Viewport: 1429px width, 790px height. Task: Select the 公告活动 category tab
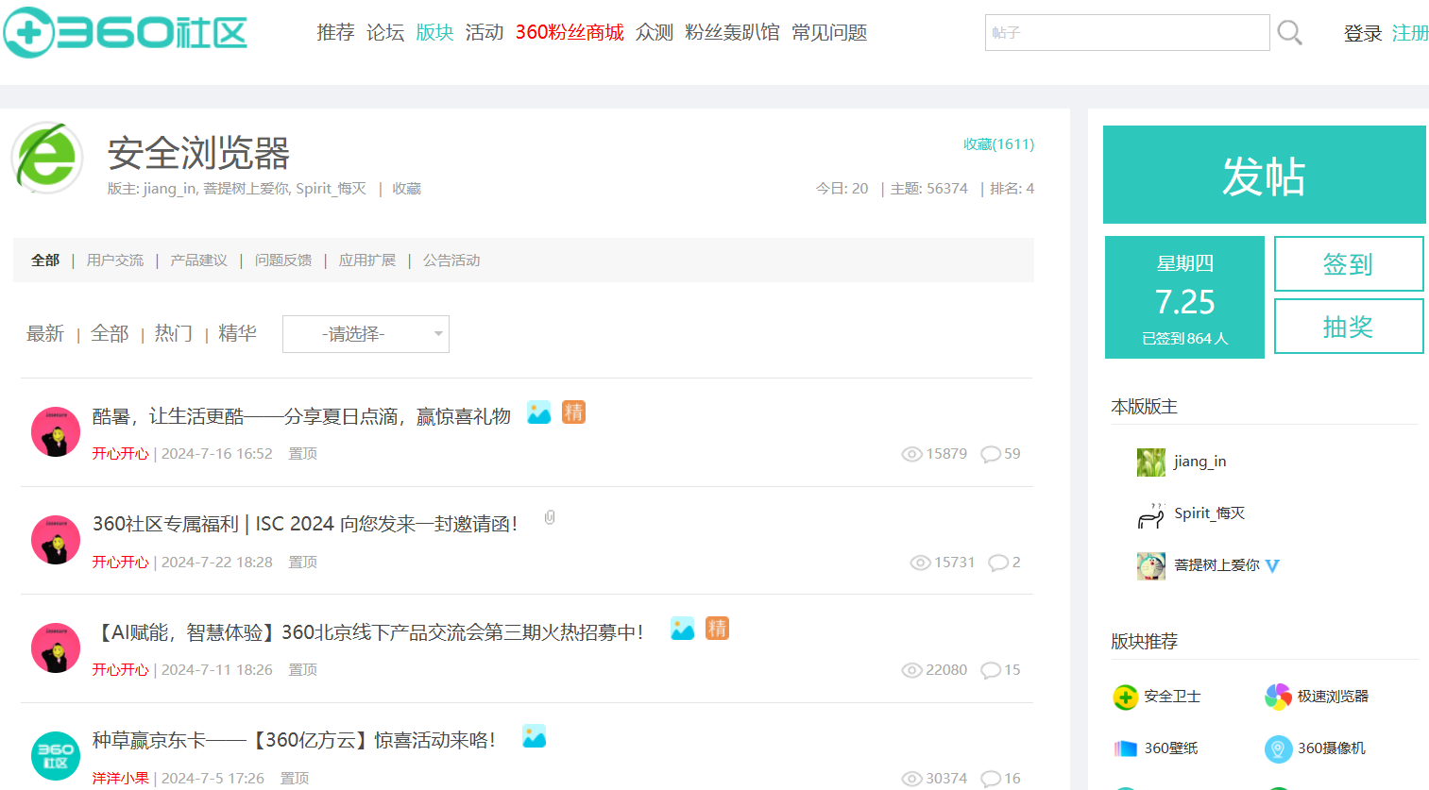(451, 261)
